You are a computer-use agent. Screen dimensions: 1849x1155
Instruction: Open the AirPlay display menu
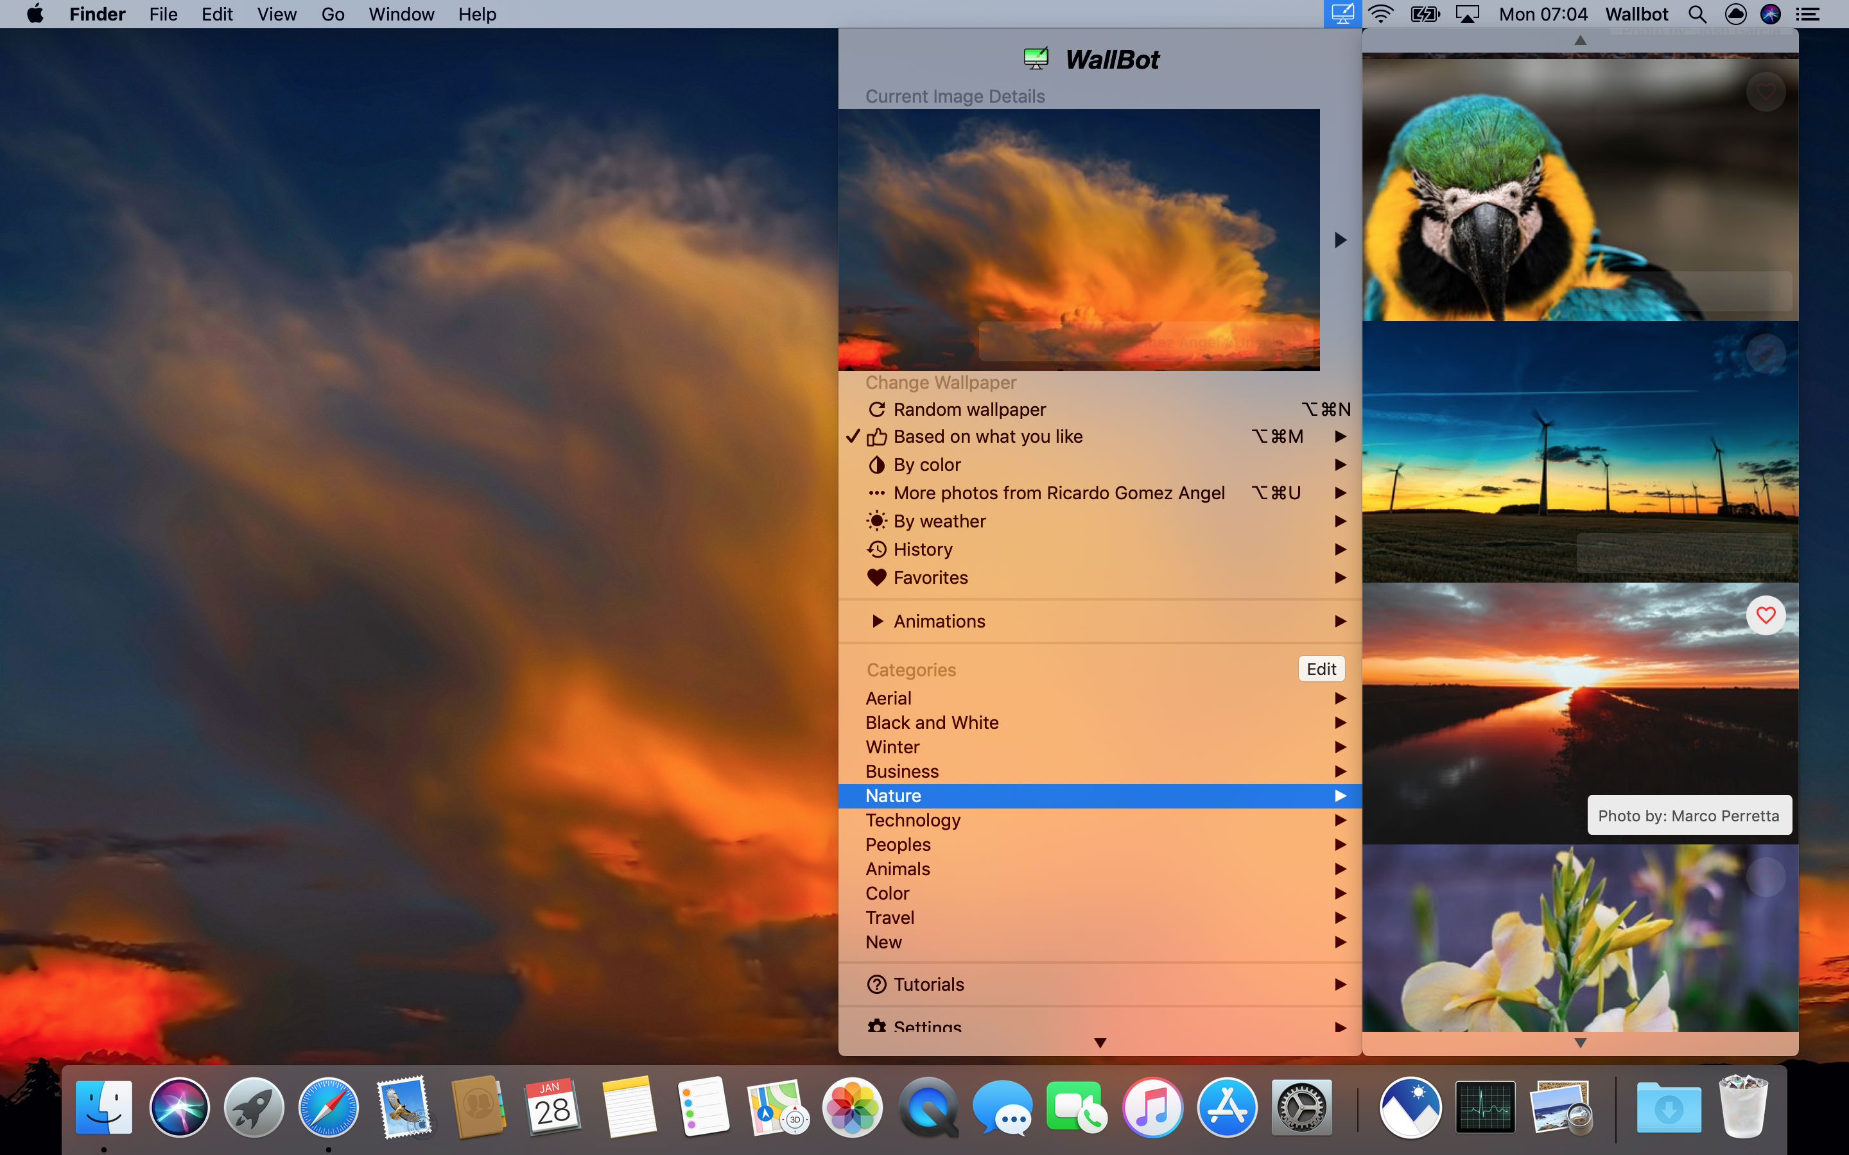coord(1468,13)
